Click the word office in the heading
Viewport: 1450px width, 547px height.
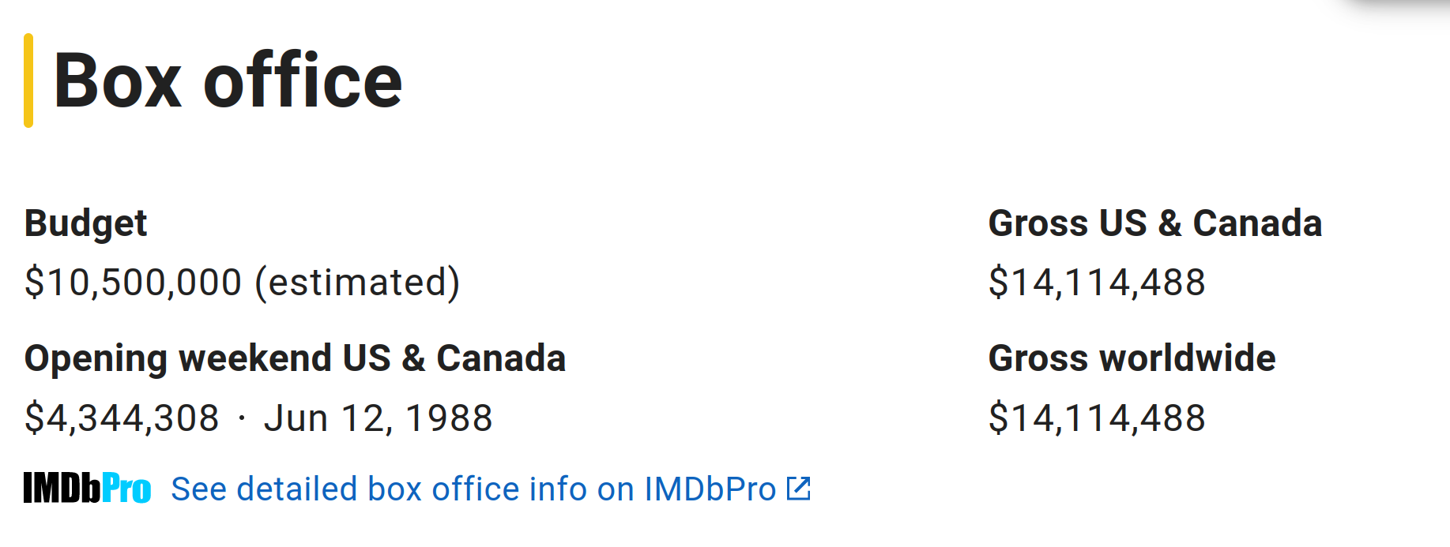(x=303, y=81)
